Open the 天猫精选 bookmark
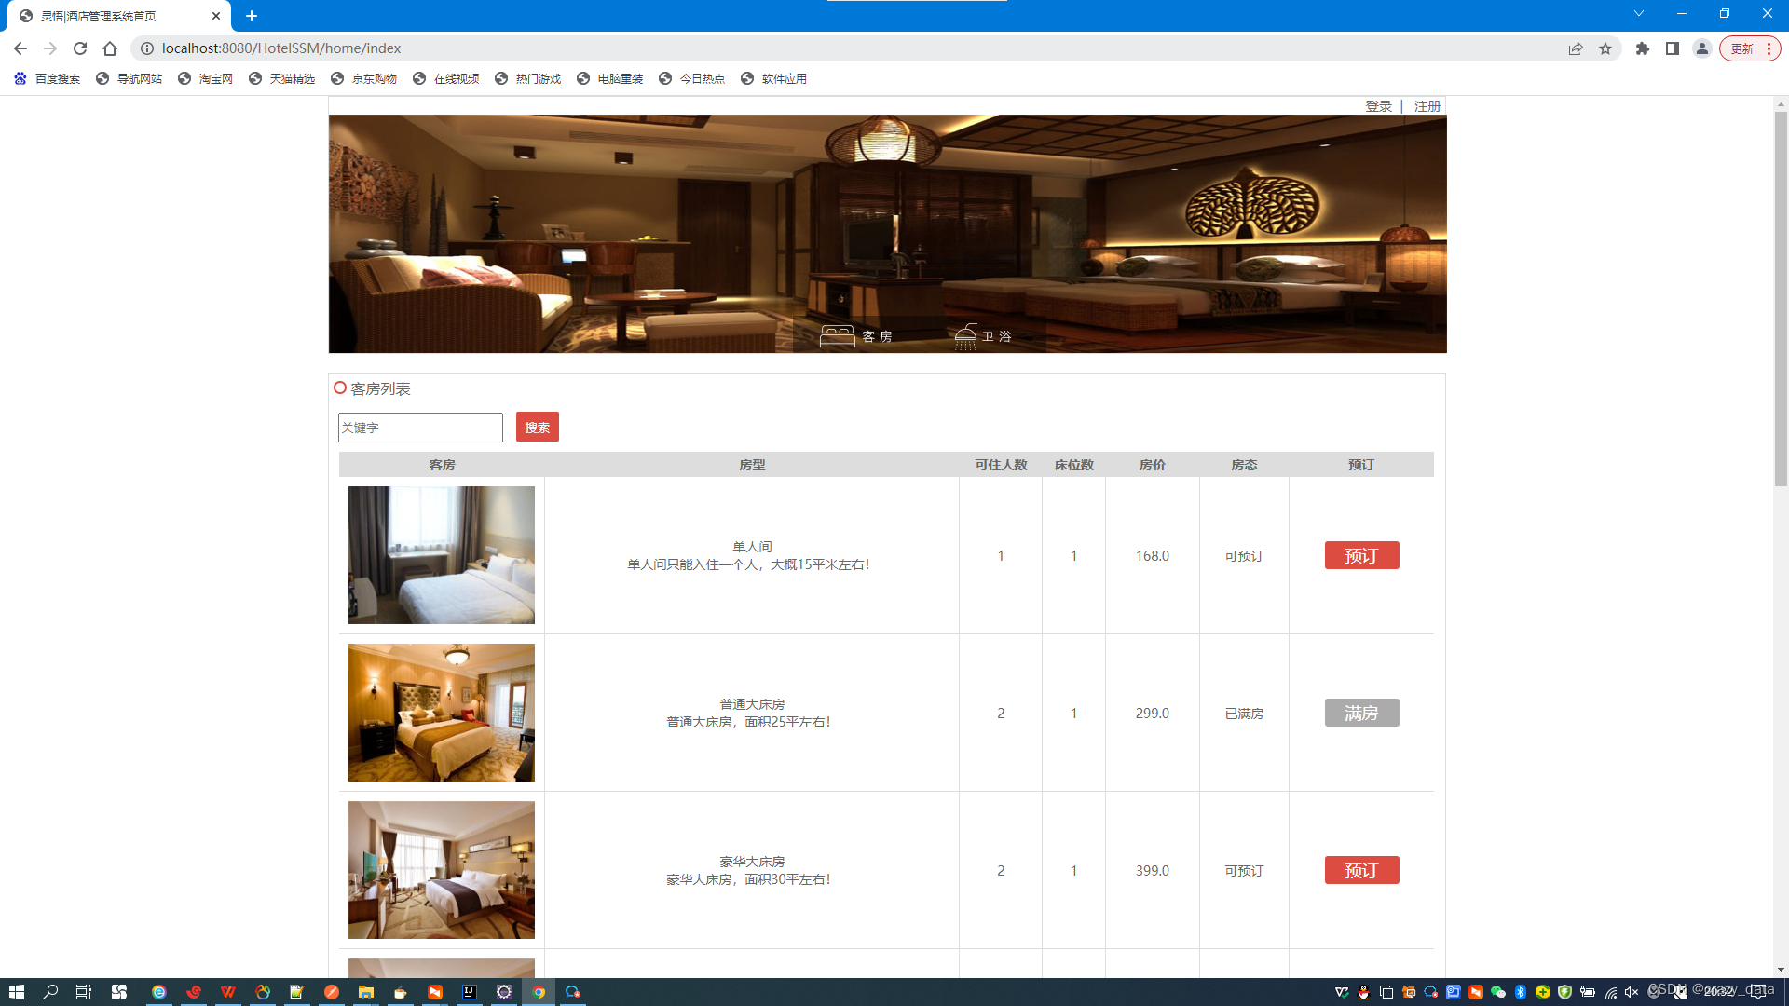Image resolution: width=1789 pixels, height=1006 pixels. pos(282,78)
